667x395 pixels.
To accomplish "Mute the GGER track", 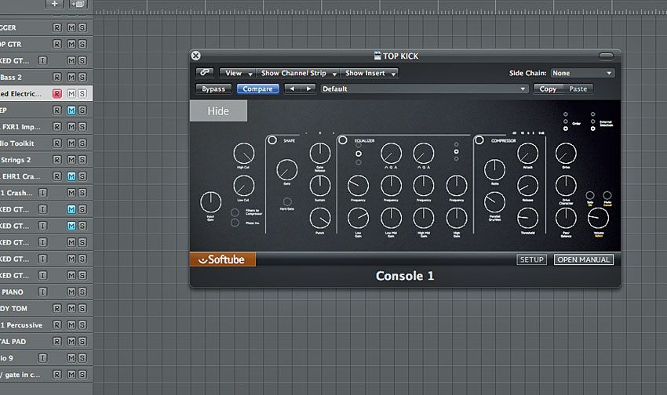I will click(x=71, y=27).
